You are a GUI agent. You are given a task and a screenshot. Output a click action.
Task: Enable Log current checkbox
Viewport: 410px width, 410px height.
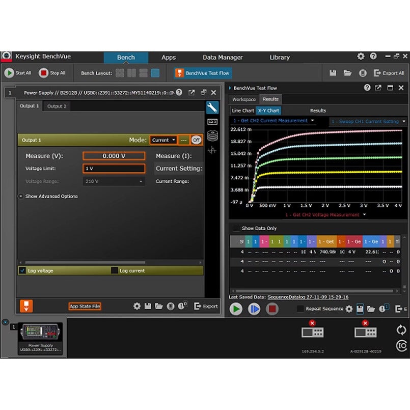pyautogui.click(x=114, y=270)
